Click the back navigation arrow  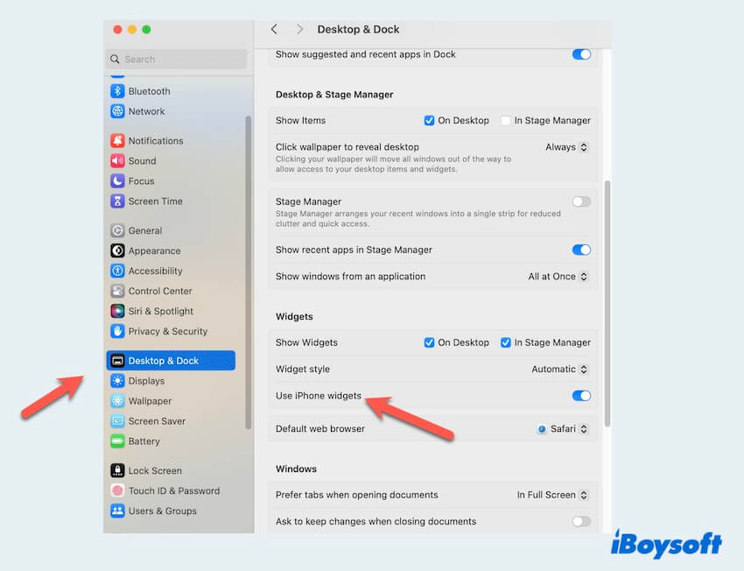click(x=274, y=29)
